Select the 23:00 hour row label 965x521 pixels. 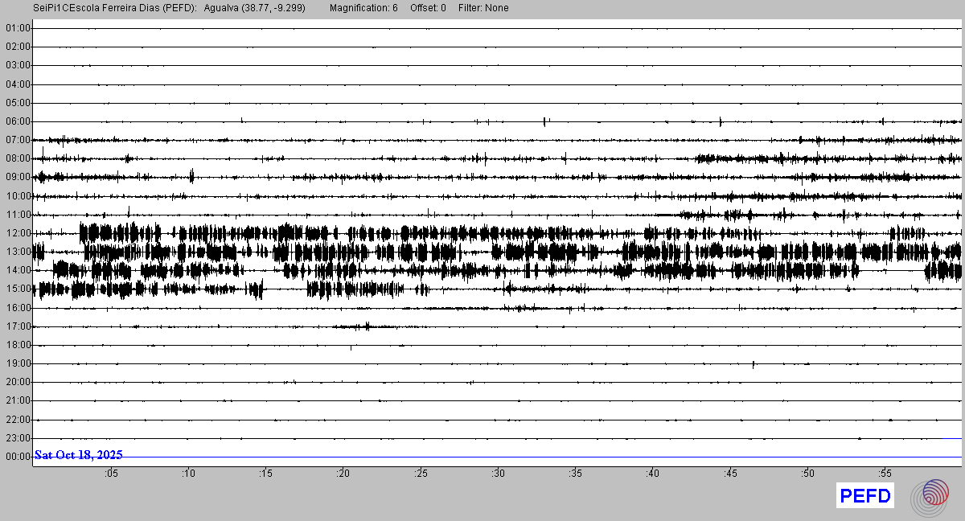[x=18, y=438]
